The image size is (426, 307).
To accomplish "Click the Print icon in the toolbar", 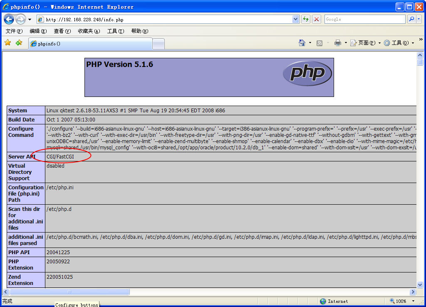I will pos(338,43).
